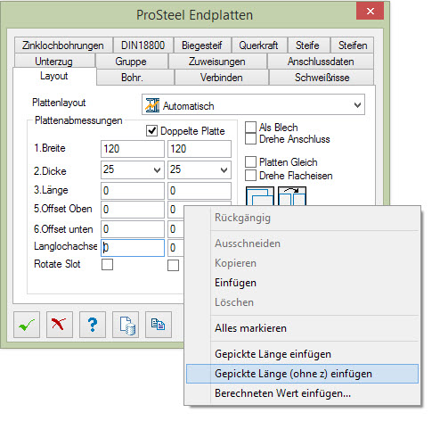Select the Layout tab
This screenshot has width=440, height=421.
pos(54,76)
